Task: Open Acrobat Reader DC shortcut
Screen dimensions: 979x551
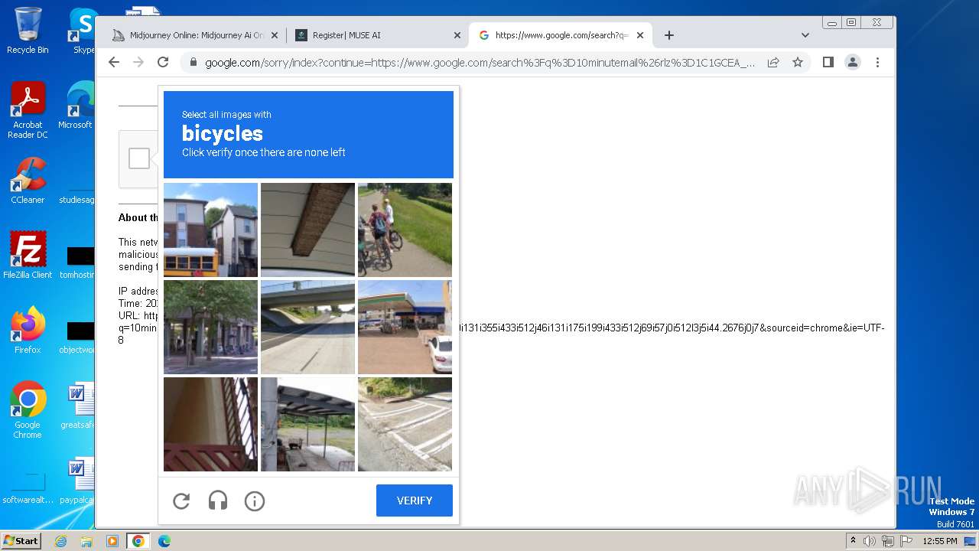Action: point(28,110)
